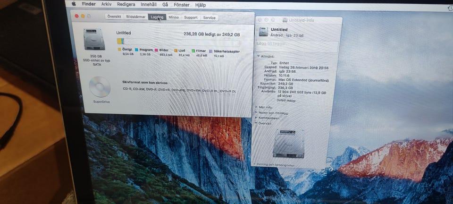Image resolution: width=453 pixels, height=204 pixels.
Task: Open the Finder menu
Action: 89,4
